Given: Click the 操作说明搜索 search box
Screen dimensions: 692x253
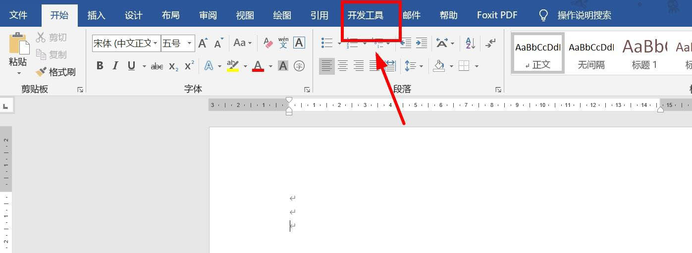Looking at the screenshot, I should 585,15.
